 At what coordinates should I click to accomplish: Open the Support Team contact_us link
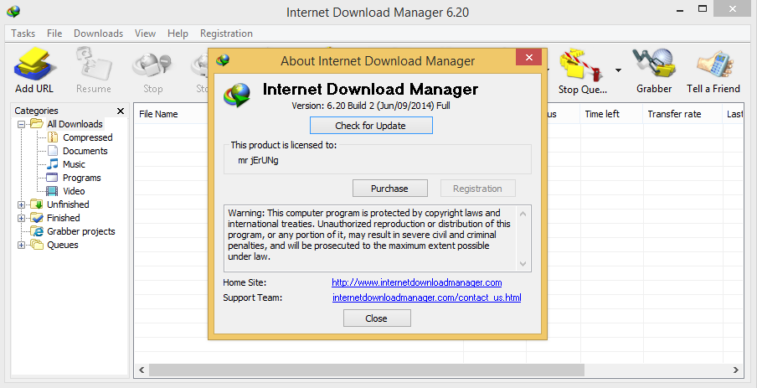click(427, 297)
